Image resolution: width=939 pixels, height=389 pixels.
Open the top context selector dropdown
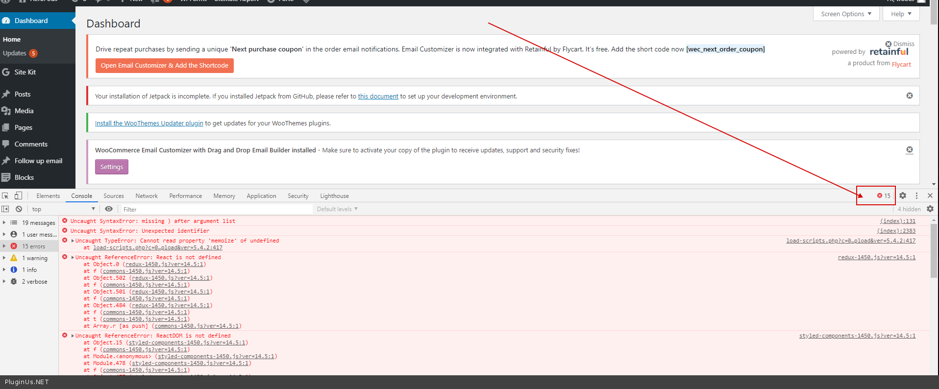(63, 209)
